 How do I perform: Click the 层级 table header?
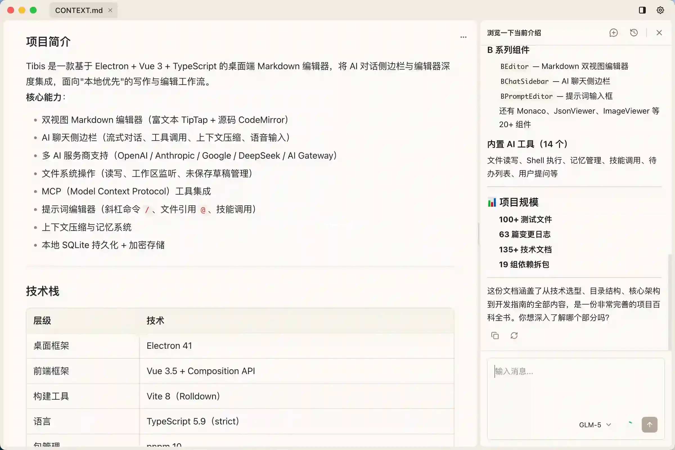coord(83,321)
